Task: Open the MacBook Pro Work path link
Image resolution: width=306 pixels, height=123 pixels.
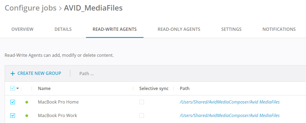Action: point(229,116)
